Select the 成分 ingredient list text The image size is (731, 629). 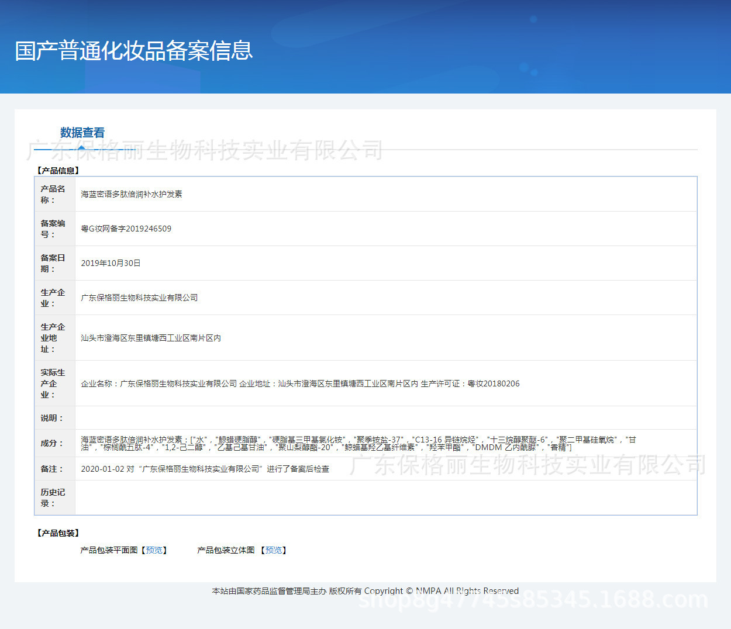tap(358, 443)
